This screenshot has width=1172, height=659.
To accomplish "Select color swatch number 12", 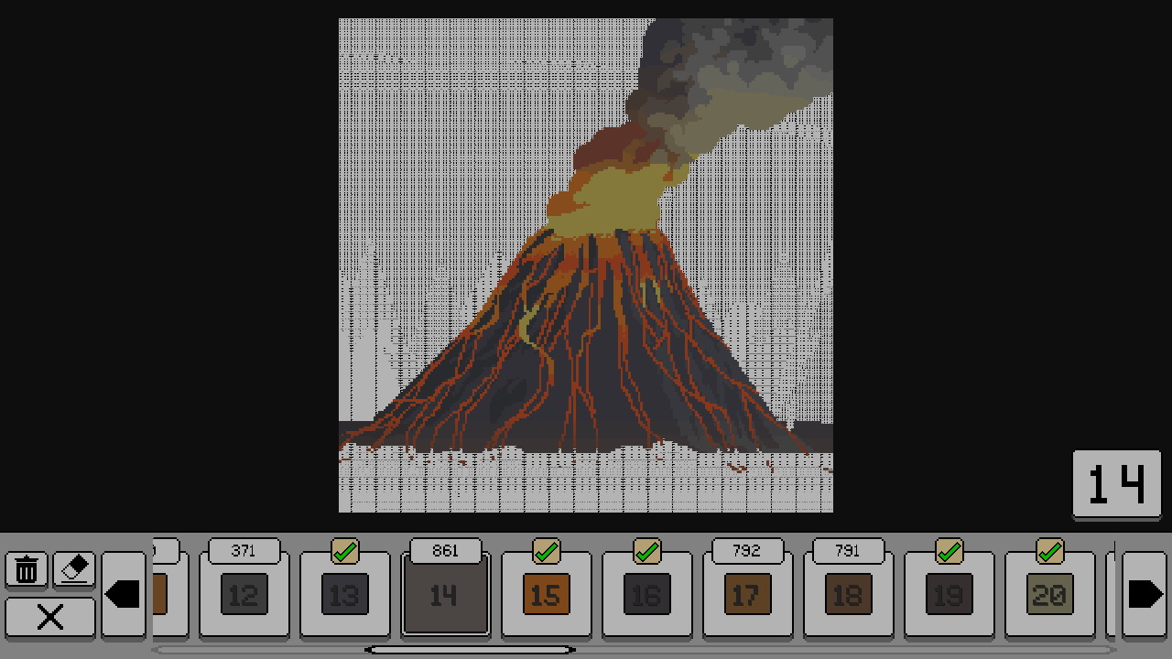I will click(x=244, y=595).
